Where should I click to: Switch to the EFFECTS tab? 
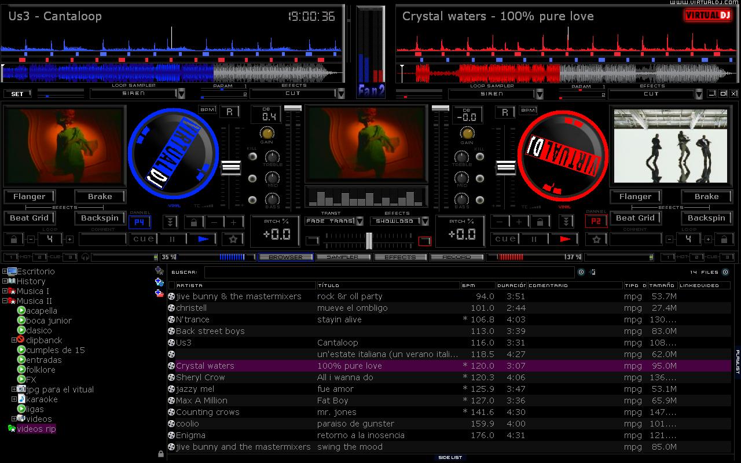(x=400, y=257)
